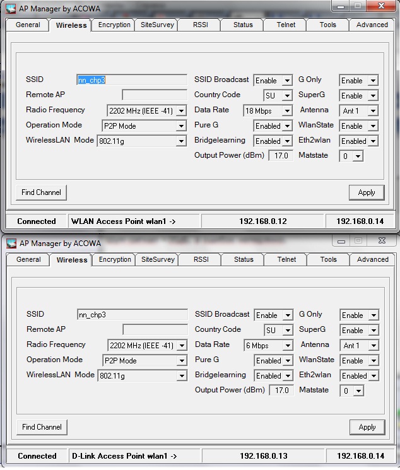Viewport: 400px width, 470px height.
Task: Click the 192.168.0.13 status bar address
Action: pos(264,456)
